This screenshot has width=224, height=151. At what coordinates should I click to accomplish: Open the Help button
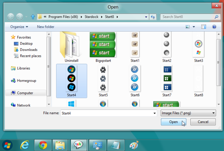pos(214,27)
